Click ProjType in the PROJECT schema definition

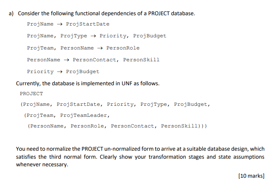(x=154, y=104)
